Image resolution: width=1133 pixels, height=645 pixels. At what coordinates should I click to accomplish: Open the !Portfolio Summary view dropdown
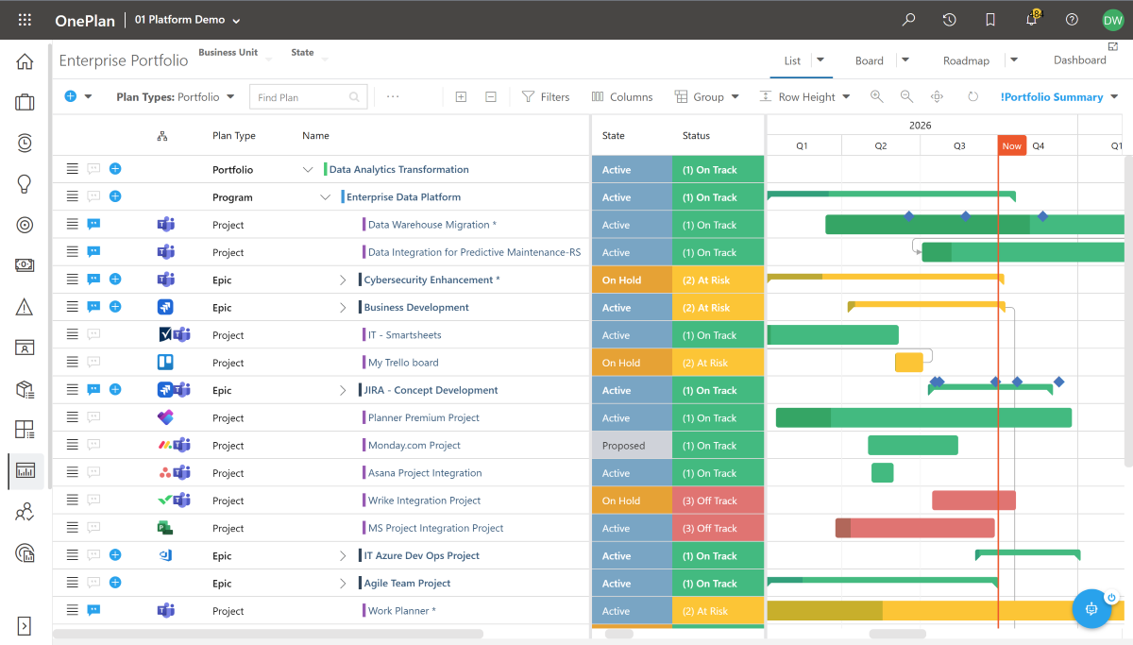[1059, 97]
